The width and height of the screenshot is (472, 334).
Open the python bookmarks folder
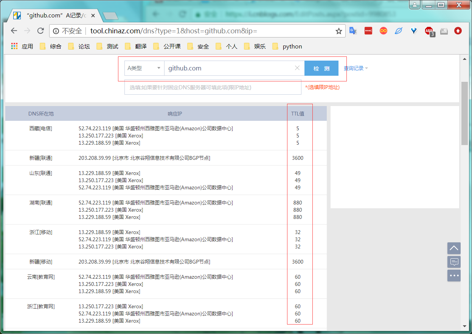287,47
